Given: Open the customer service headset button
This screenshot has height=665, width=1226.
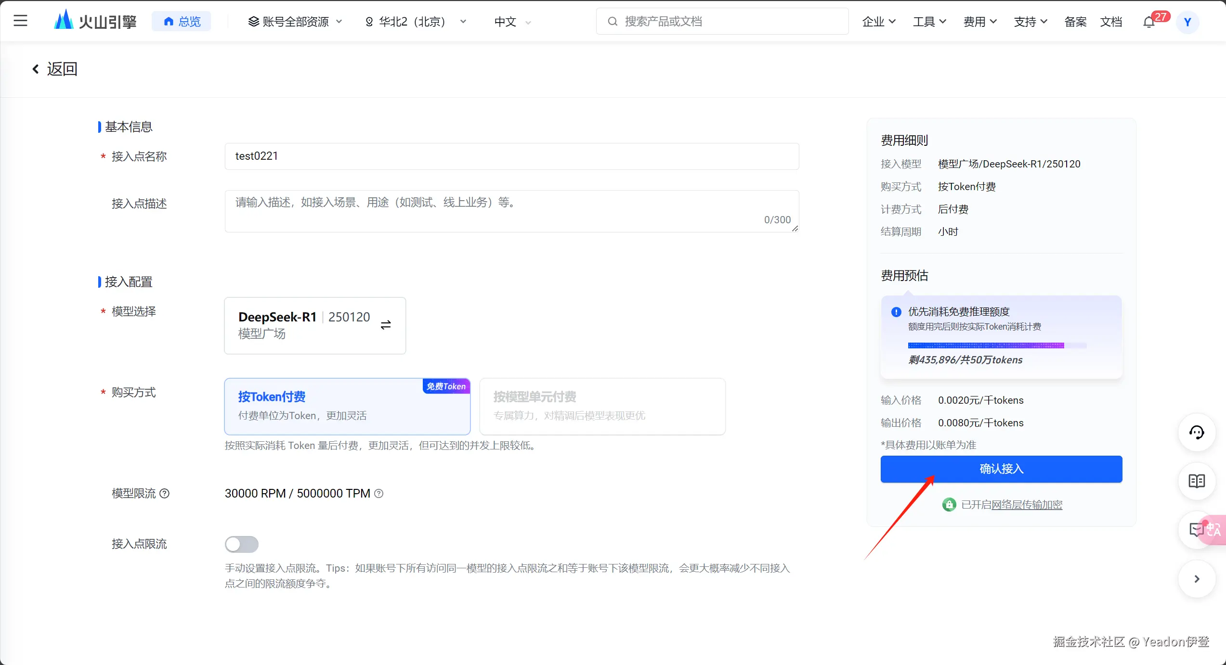Looking at the screenshot, I should pyautogui.click(x=1196, y=432).
